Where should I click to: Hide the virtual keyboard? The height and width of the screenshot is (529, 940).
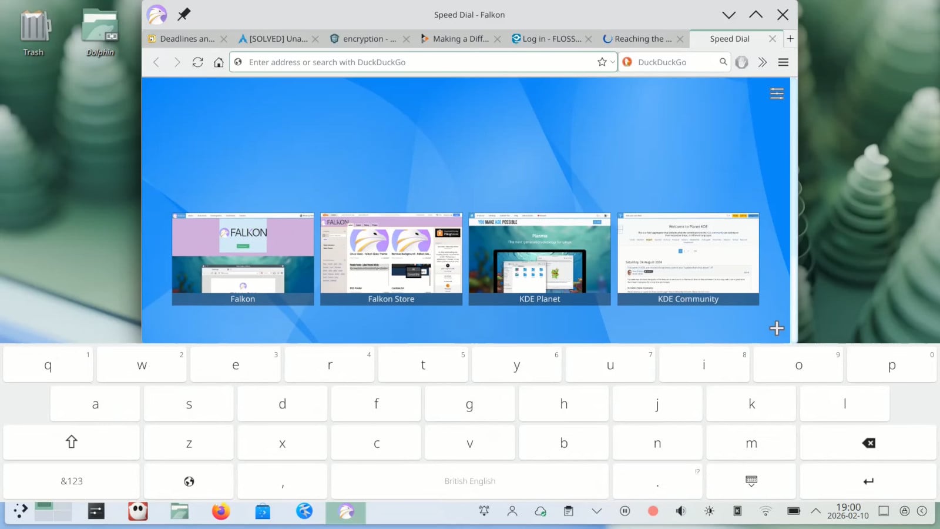point(751,480)
